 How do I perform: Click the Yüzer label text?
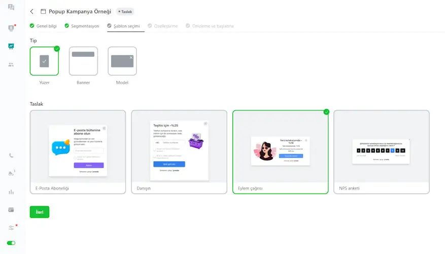click(x=44, y=82)
